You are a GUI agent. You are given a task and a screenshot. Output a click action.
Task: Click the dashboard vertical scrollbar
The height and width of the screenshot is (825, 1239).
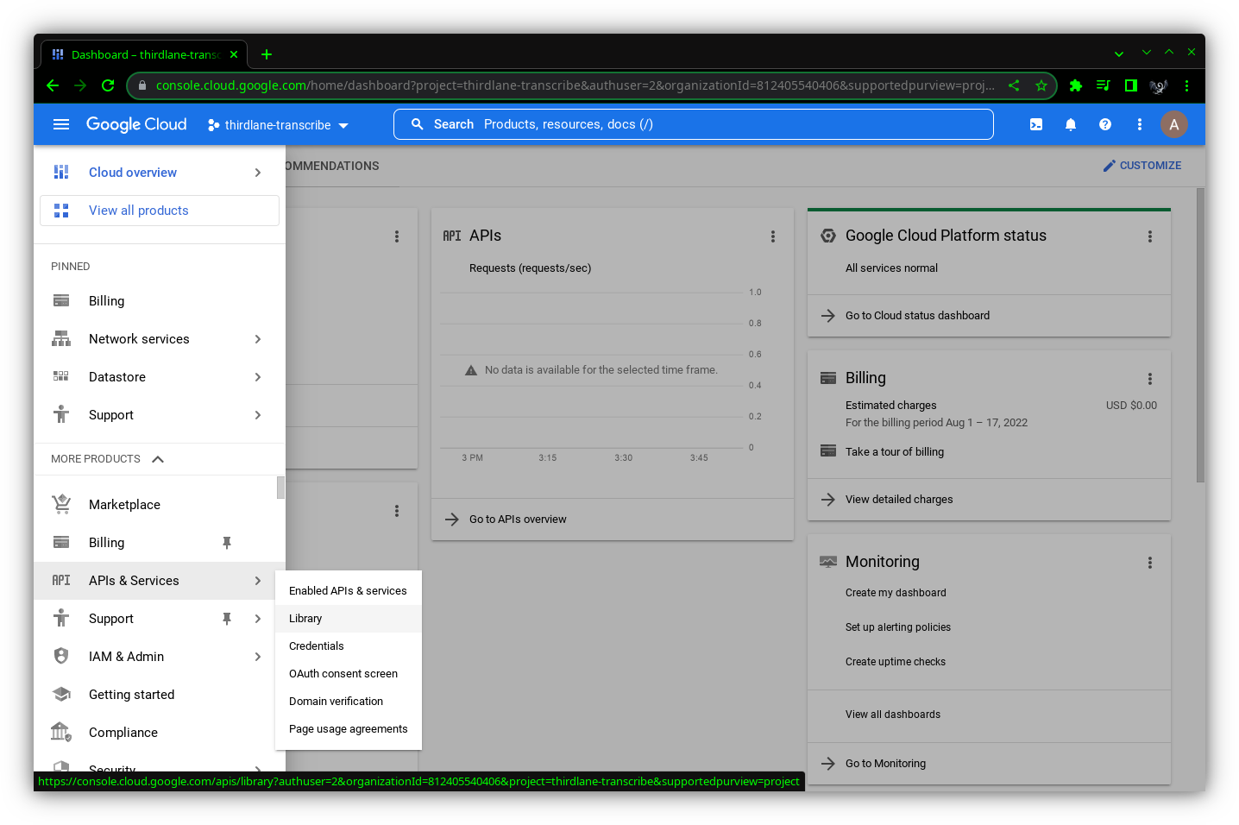(1200, 335)
